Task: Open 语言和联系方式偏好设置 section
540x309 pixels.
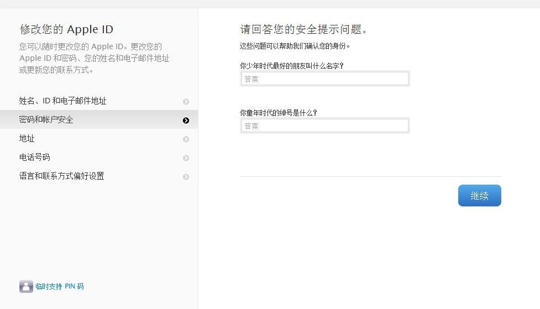Action: tap(99, 176)
